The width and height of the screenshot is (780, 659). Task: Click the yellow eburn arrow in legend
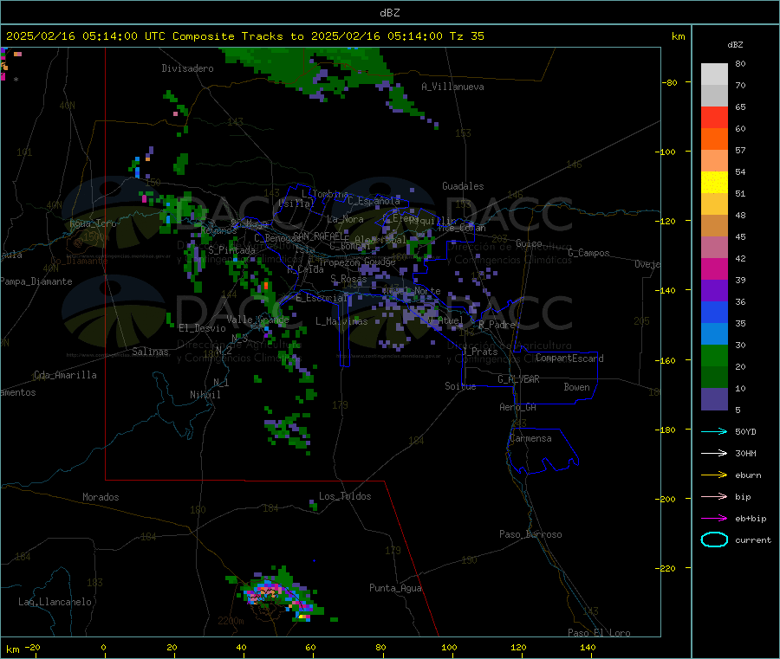click(x=714, y=475)
